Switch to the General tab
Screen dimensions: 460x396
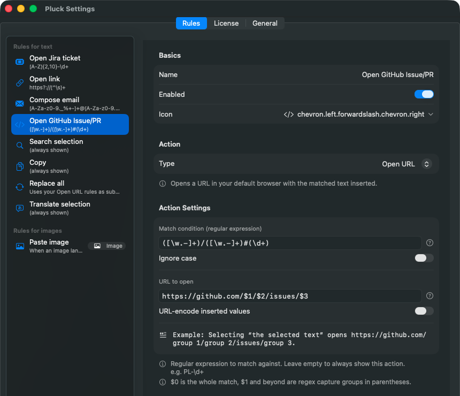click(x=265, y=23)
